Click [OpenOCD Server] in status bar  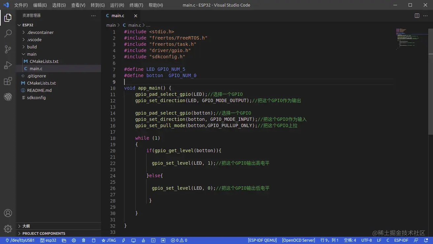[x=298, y=240]
